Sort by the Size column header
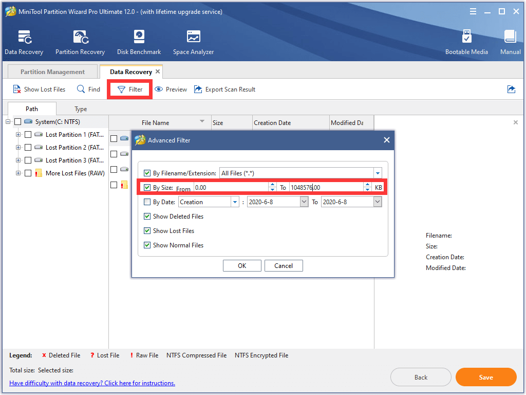This screenshot has width=526, height=395. [x=232, y=122]
